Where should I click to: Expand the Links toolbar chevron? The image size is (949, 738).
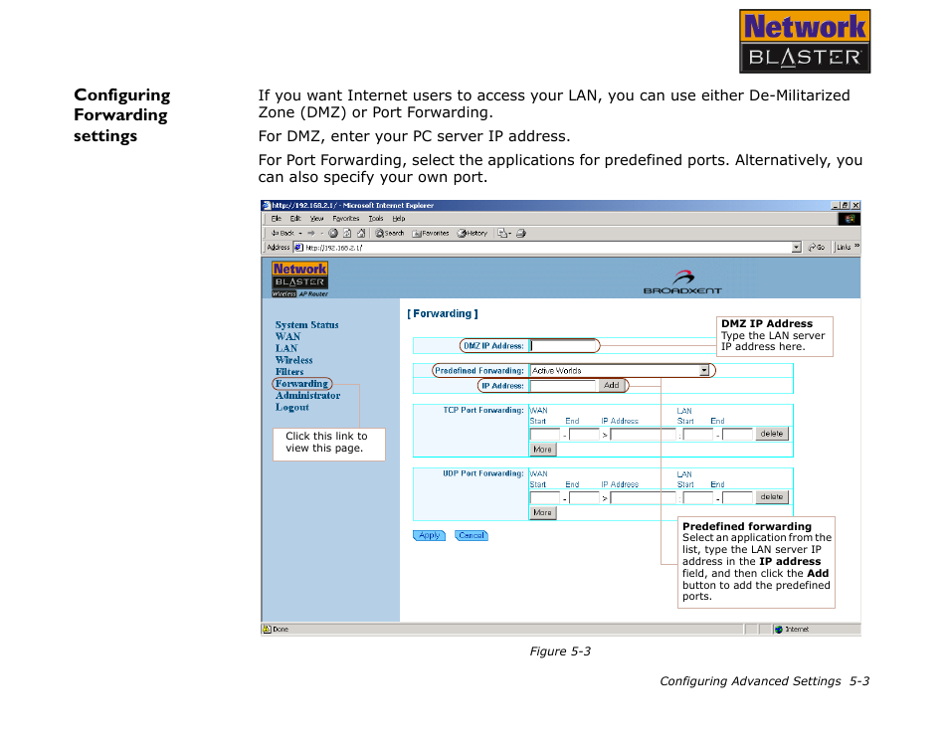click(857, 246)
